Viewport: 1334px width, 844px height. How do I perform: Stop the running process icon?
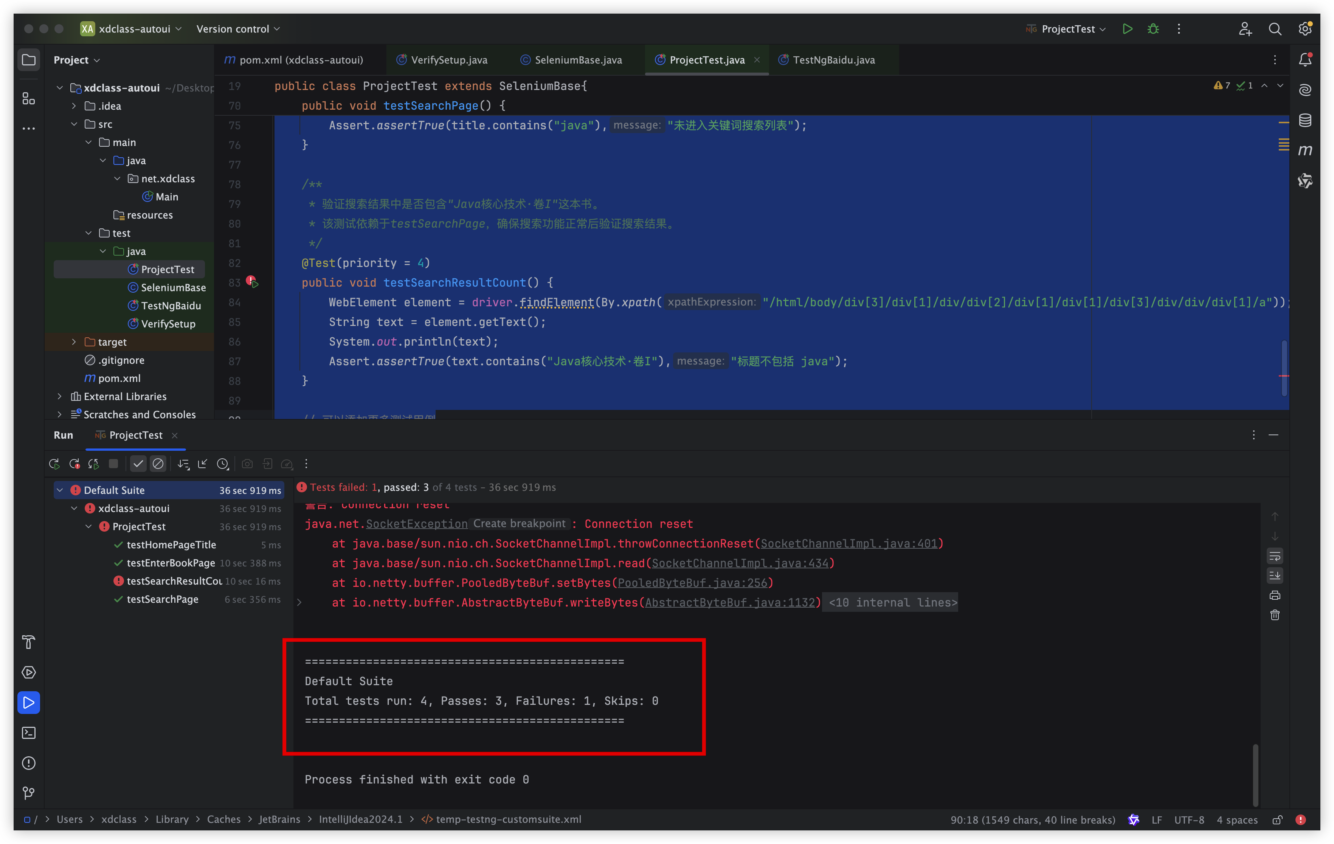coord(113,464)
